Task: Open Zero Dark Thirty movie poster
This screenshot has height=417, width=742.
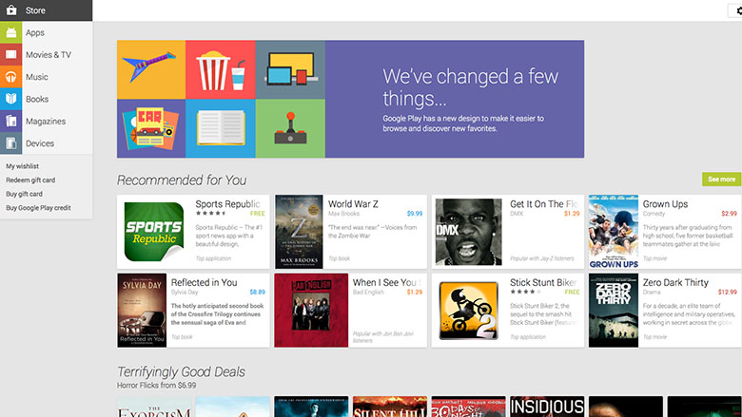Action: [x=614, y=311]
